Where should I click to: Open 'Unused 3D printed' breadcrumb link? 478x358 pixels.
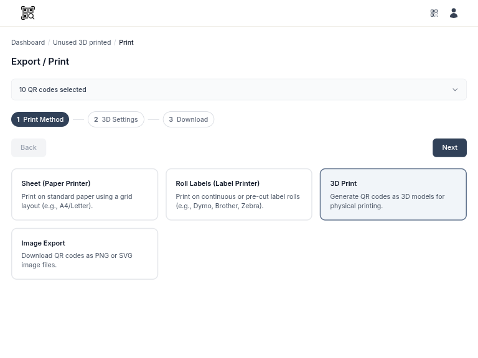click(82, 42)
